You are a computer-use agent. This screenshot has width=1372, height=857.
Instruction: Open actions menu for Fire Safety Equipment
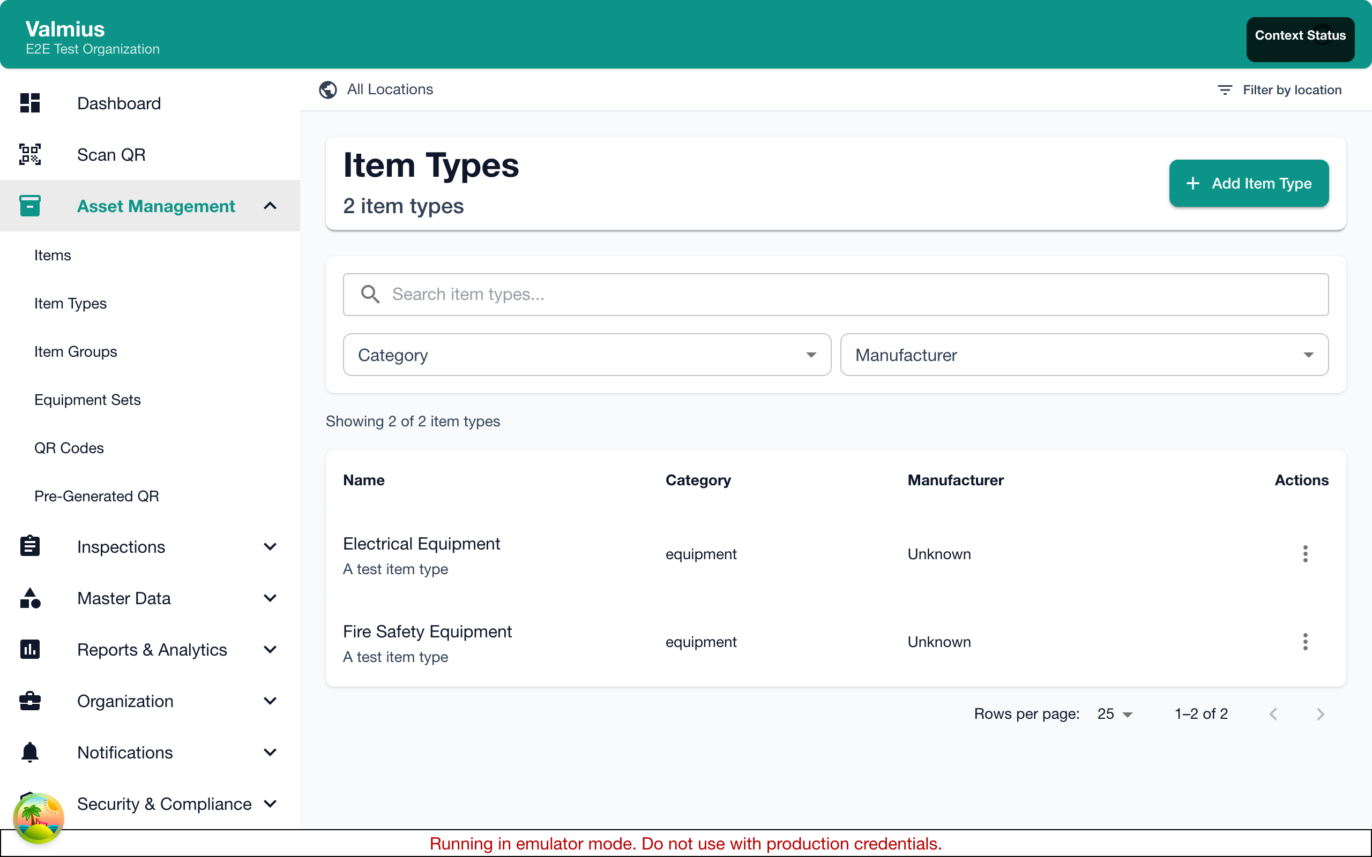point(1305,642)
